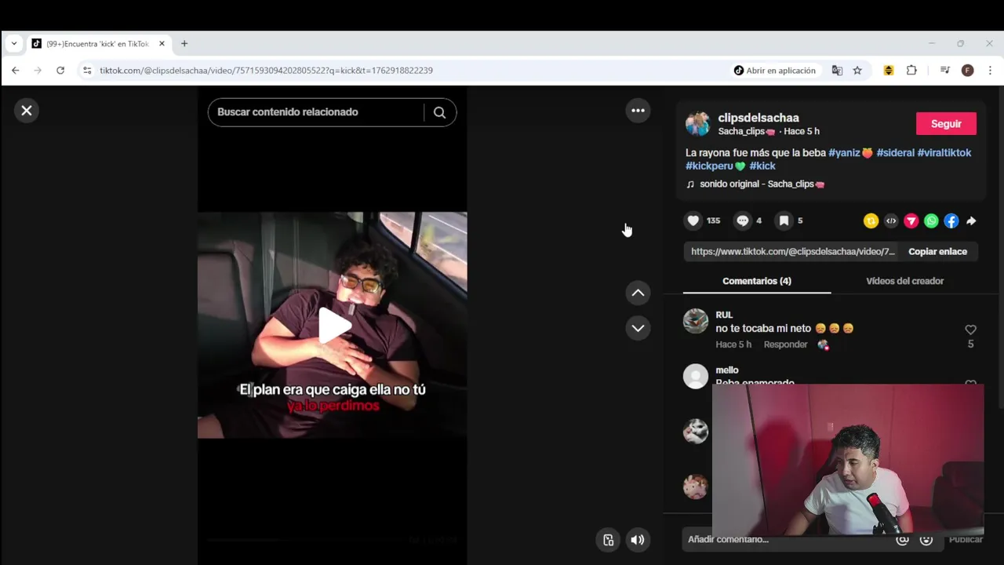The image size is (1004, 565).
Task: Get the embed code icon
Action: [x=891, y=221]
